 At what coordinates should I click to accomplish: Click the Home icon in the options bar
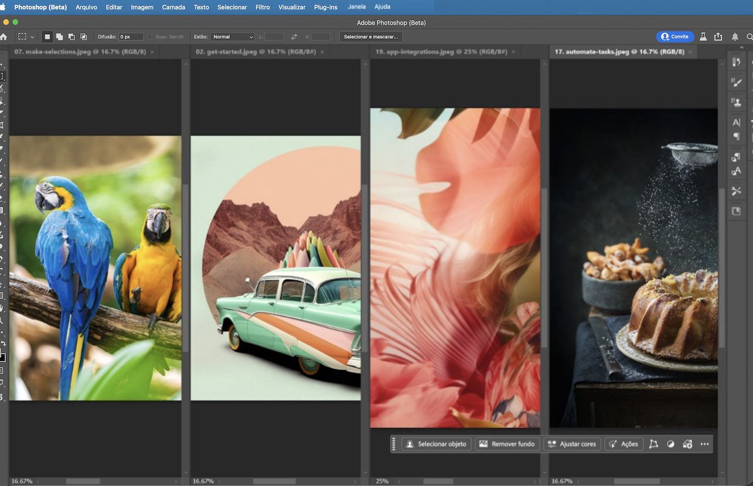[5, 36]
